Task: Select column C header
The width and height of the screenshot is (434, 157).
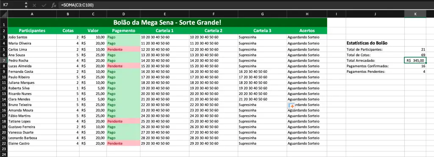Action: (93, 14)
